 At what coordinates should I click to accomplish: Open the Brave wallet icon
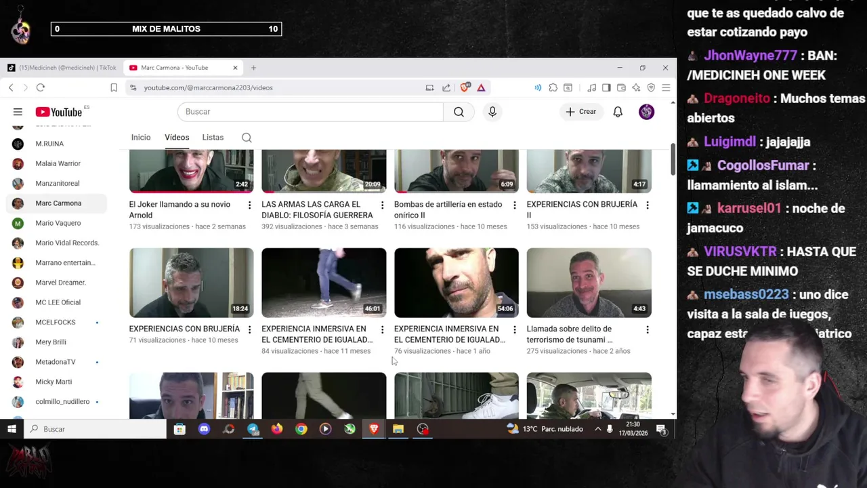click(621, 87)
